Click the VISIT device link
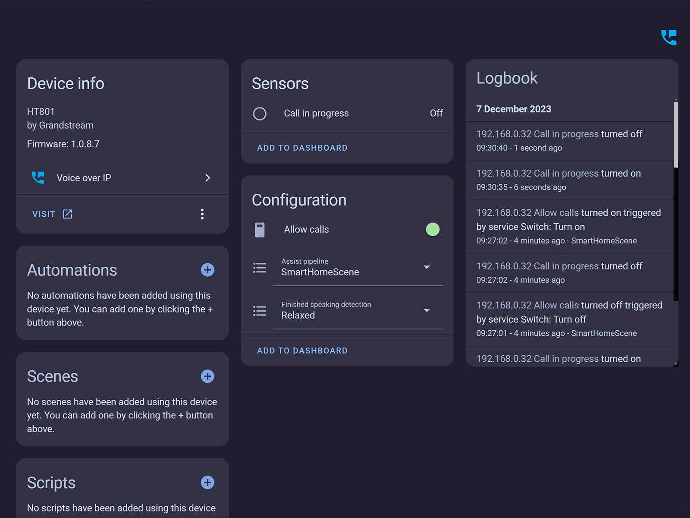The image size is (690, 518). pyautogui.click(x=44, y=214)
